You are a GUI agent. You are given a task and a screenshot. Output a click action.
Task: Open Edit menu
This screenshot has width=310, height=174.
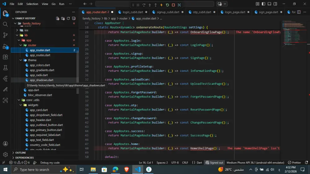click(20, 4)
